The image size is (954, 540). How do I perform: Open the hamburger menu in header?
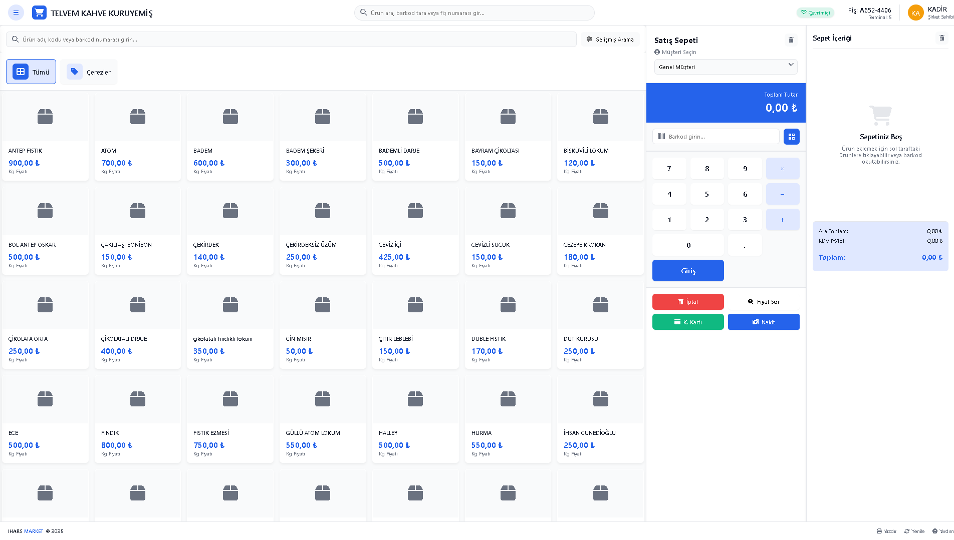16,13
